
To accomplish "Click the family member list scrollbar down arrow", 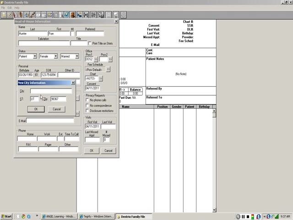I will [214, 210].
